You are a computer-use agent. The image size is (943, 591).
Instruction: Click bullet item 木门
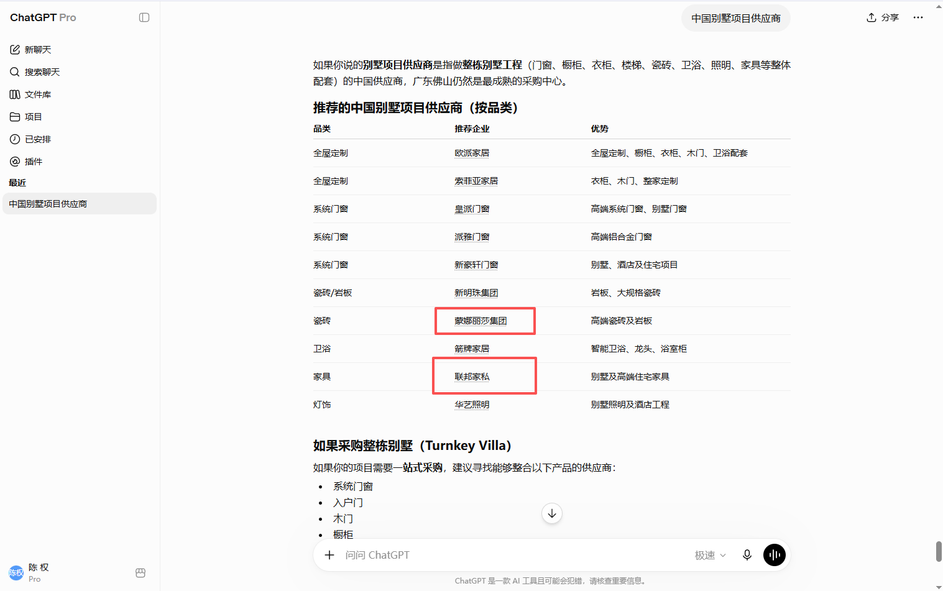click(343, 519)
